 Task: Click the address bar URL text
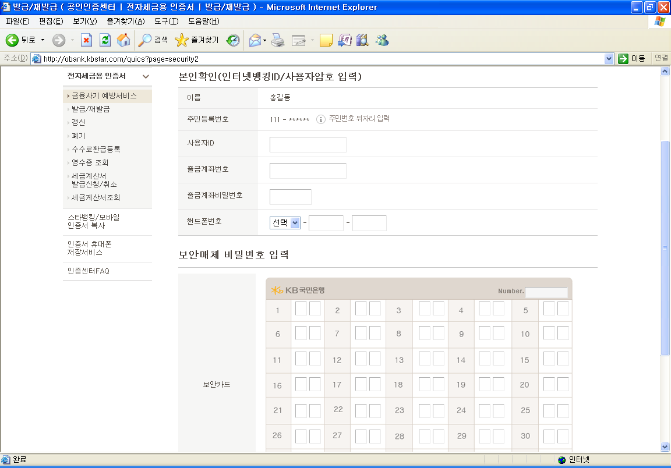click(121, 59)
